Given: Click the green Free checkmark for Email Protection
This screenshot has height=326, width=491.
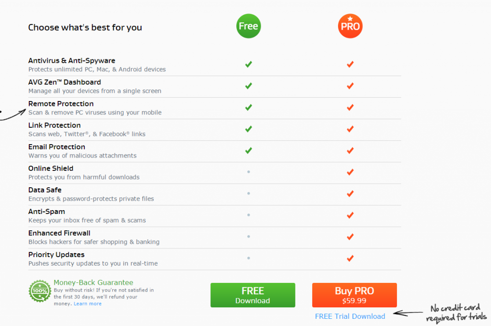Looking at the screenshot, I should tap(248, 150).
